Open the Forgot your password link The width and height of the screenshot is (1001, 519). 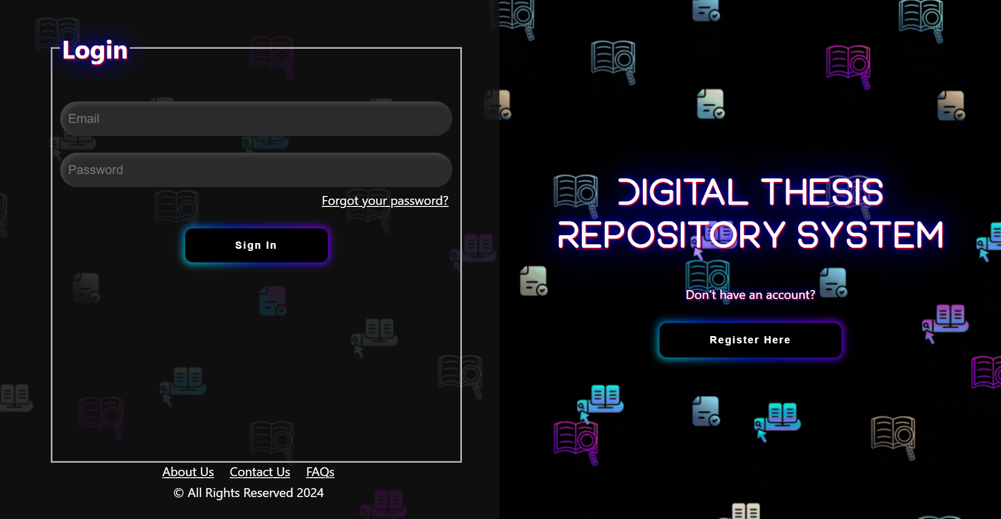(385, 201)
